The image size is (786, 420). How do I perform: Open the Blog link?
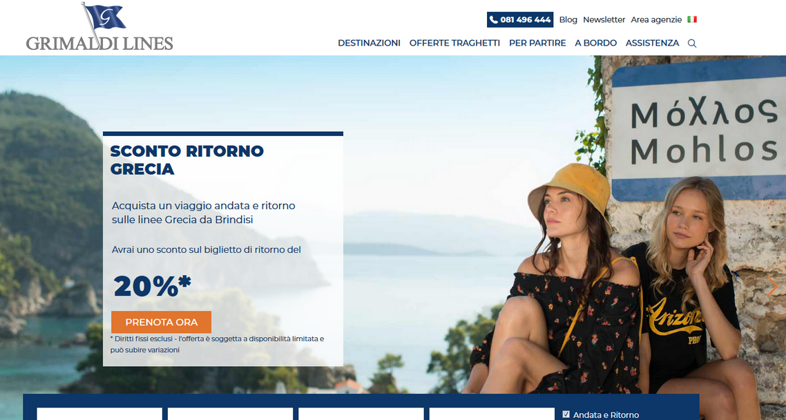[x=568, y=19]
